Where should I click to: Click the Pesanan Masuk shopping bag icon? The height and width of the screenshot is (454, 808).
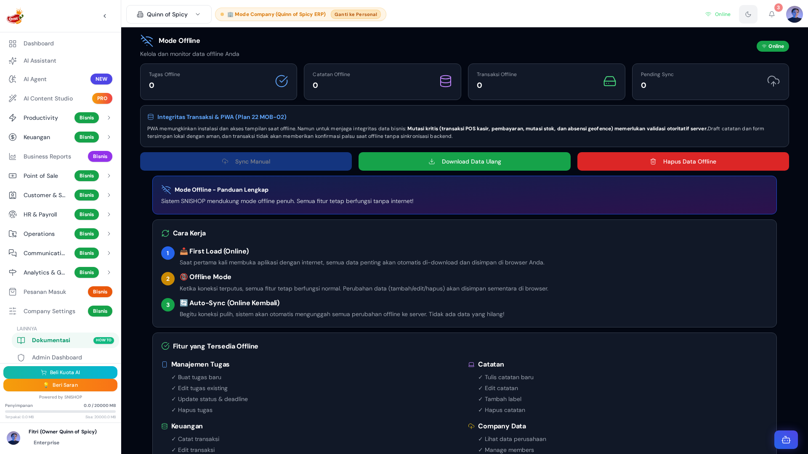pyautogui.click(x=13, y=292)
